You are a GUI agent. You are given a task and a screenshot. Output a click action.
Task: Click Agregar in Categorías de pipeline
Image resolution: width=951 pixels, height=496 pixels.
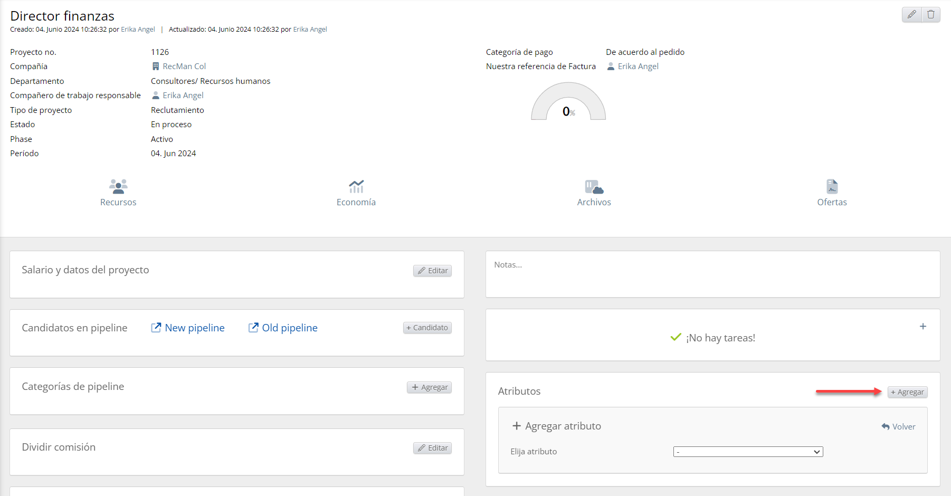[429, 387]
